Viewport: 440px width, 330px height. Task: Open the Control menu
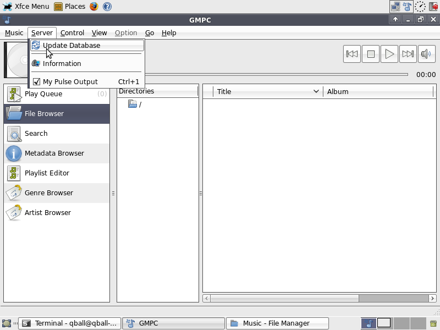pyautogui.click(x=72, y=33)
